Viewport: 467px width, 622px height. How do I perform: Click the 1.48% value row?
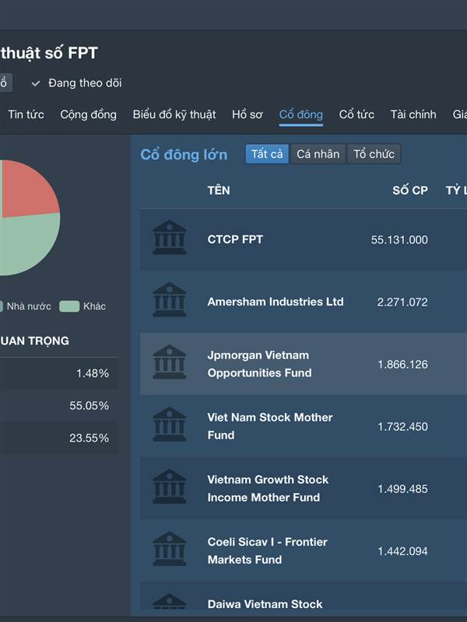[x=59, y=373]
